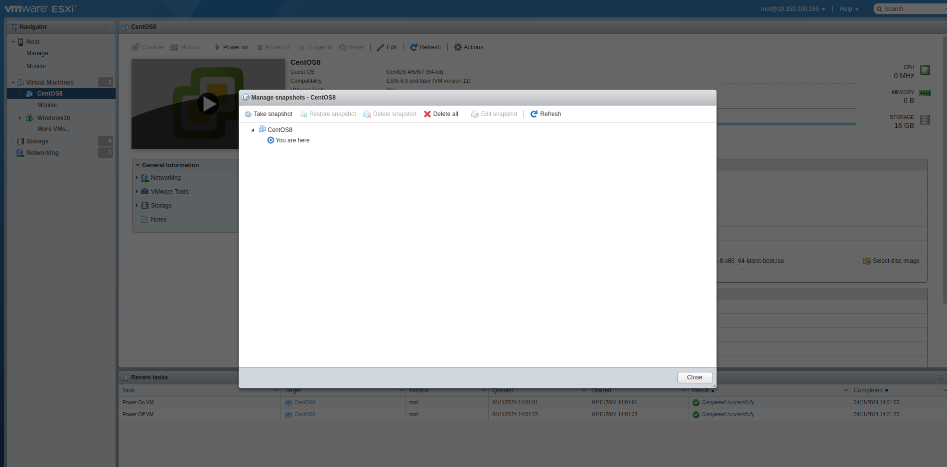Refresh the CentOS8 VM page

(425, 47)
